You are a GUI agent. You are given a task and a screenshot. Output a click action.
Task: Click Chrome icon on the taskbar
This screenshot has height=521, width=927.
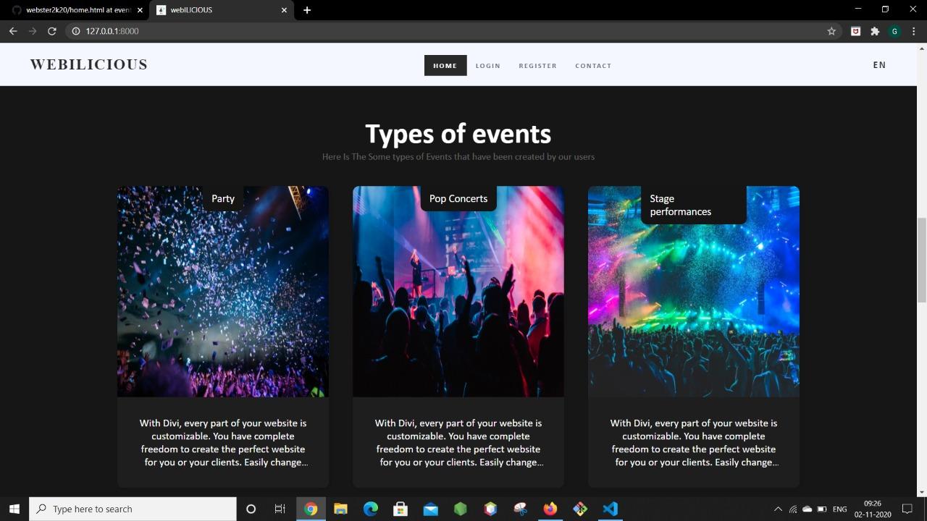(x=311, y=509)
